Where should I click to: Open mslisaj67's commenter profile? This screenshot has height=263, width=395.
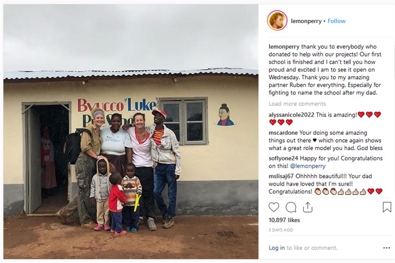click(281, 176)
